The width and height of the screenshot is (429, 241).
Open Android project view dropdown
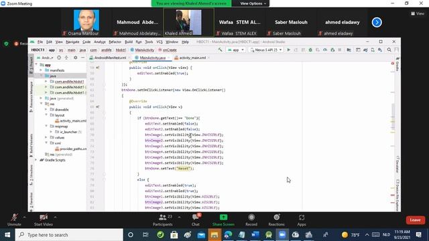coord(45,58)
